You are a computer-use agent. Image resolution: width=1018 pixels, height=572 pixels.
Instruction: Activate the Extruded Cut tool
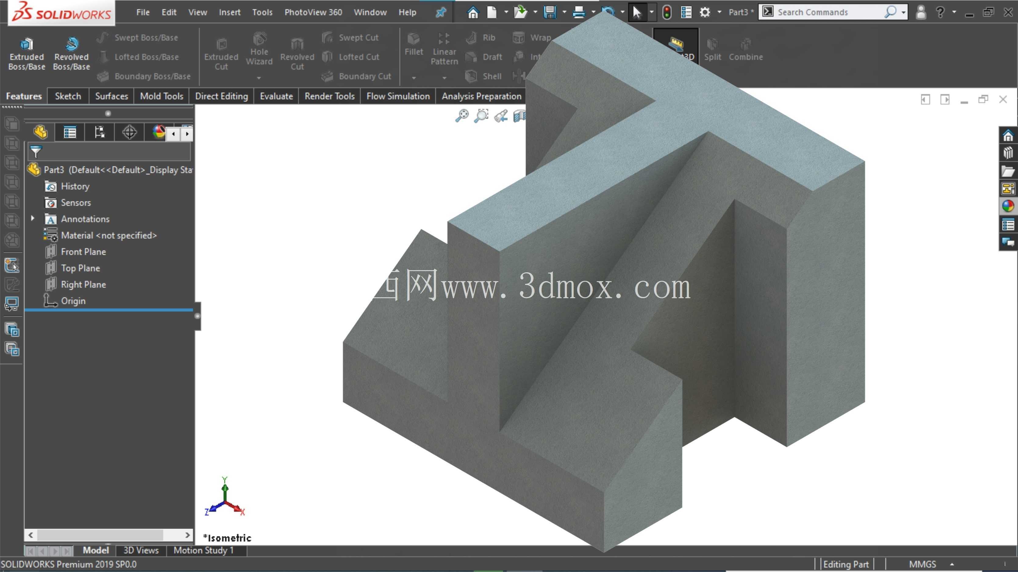pos(221,54)
